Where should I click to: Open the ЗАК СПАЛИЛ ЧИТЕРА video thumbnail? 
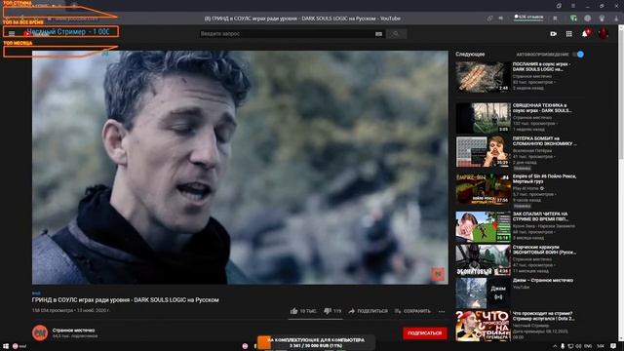pos(484,227)
